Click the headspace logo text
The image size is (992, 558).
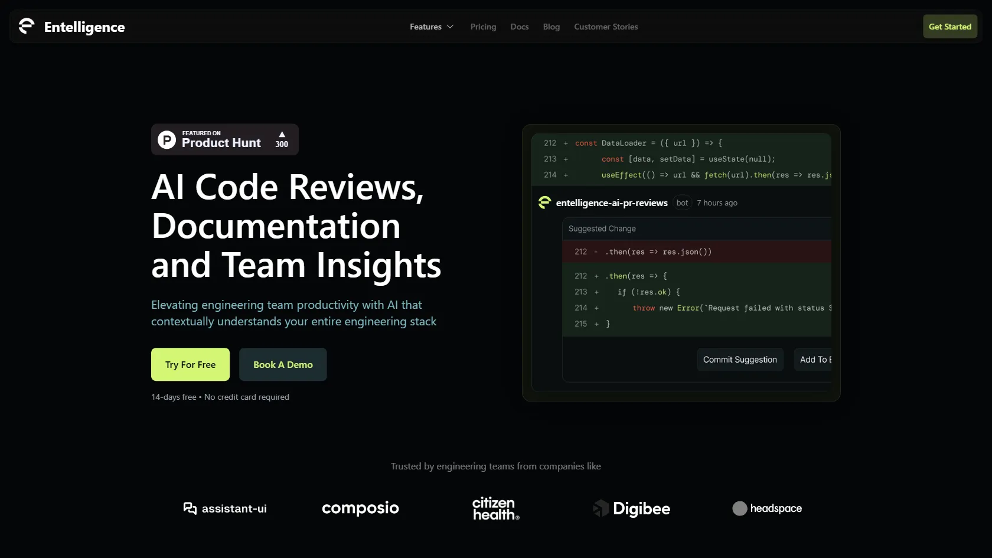coord(776,508)
